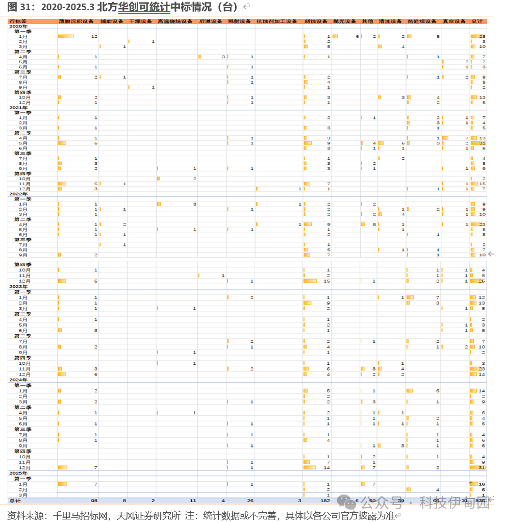Click the 干燥设备 column header
The width and height of the screenshot is (506, 523).
(x=141, y=21)
